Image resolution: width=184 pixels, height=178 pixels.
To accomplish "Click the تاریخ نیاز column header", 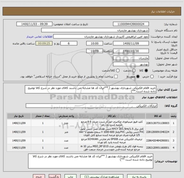I will tap(19, 116).
